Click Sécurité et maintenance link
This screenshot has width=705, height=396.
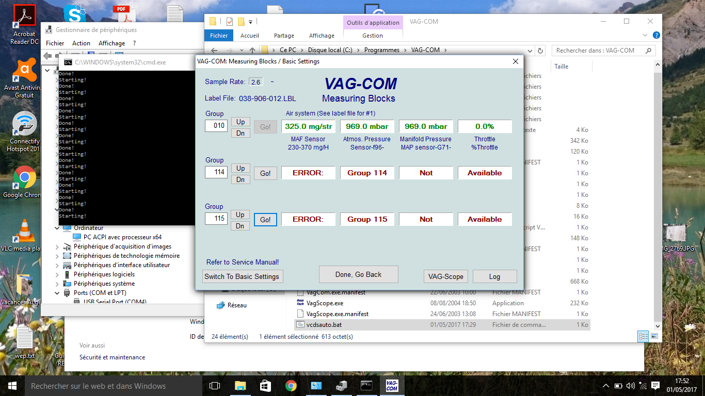pyautogui.click(x=112, y=357)
